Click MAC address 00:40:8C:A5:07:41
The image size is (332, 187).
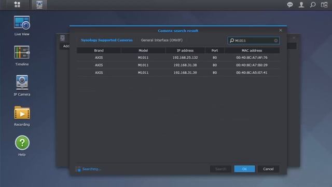252,73
